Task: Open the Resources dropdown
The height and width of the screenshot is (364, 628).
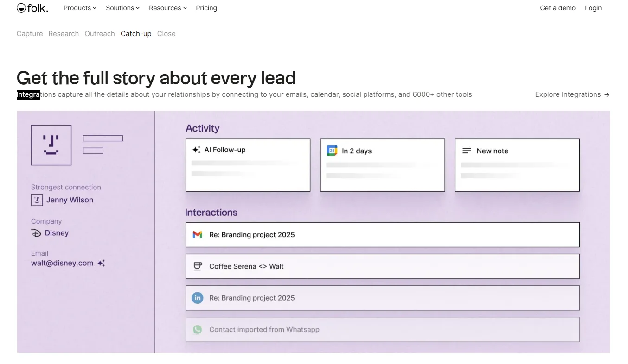Action: coord(168,8)
